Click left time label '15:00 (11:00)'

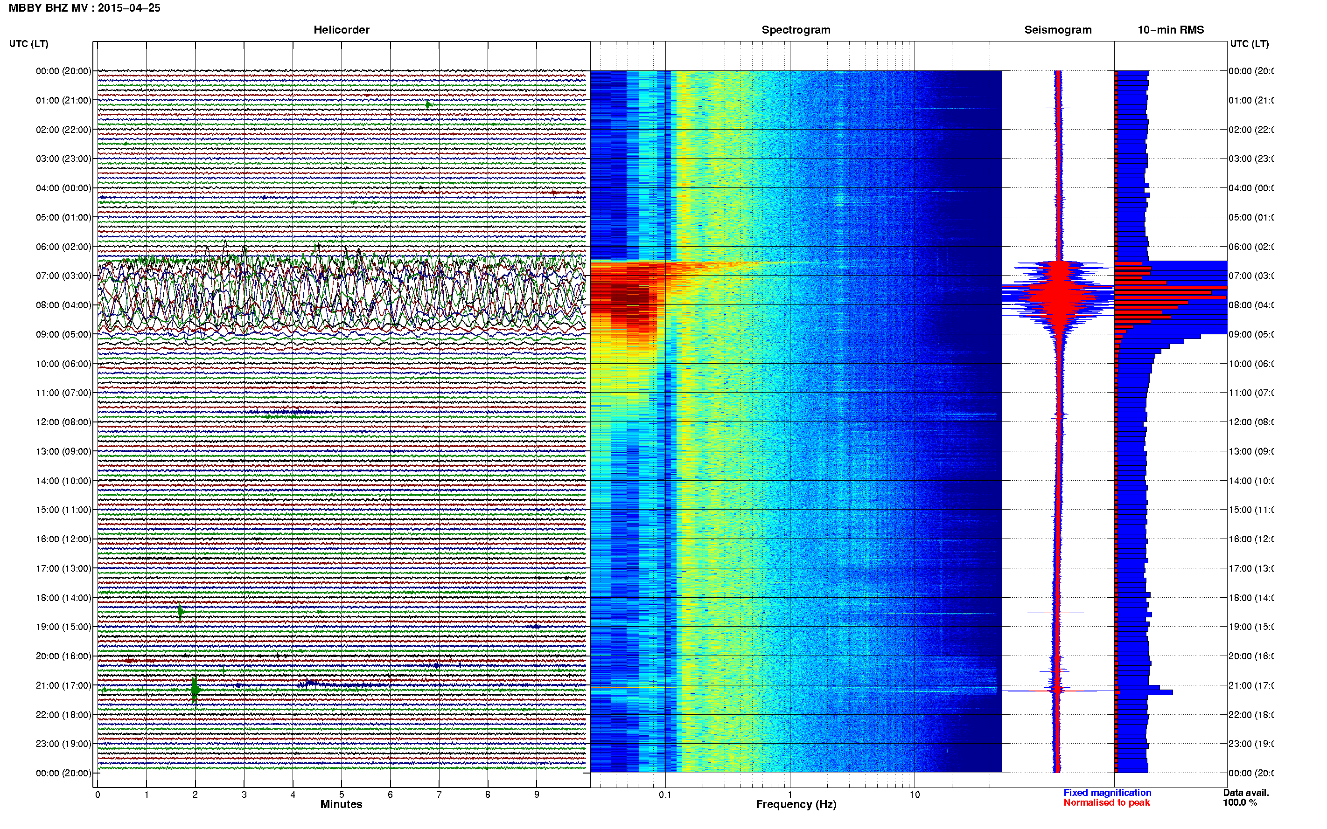(63, 510)
